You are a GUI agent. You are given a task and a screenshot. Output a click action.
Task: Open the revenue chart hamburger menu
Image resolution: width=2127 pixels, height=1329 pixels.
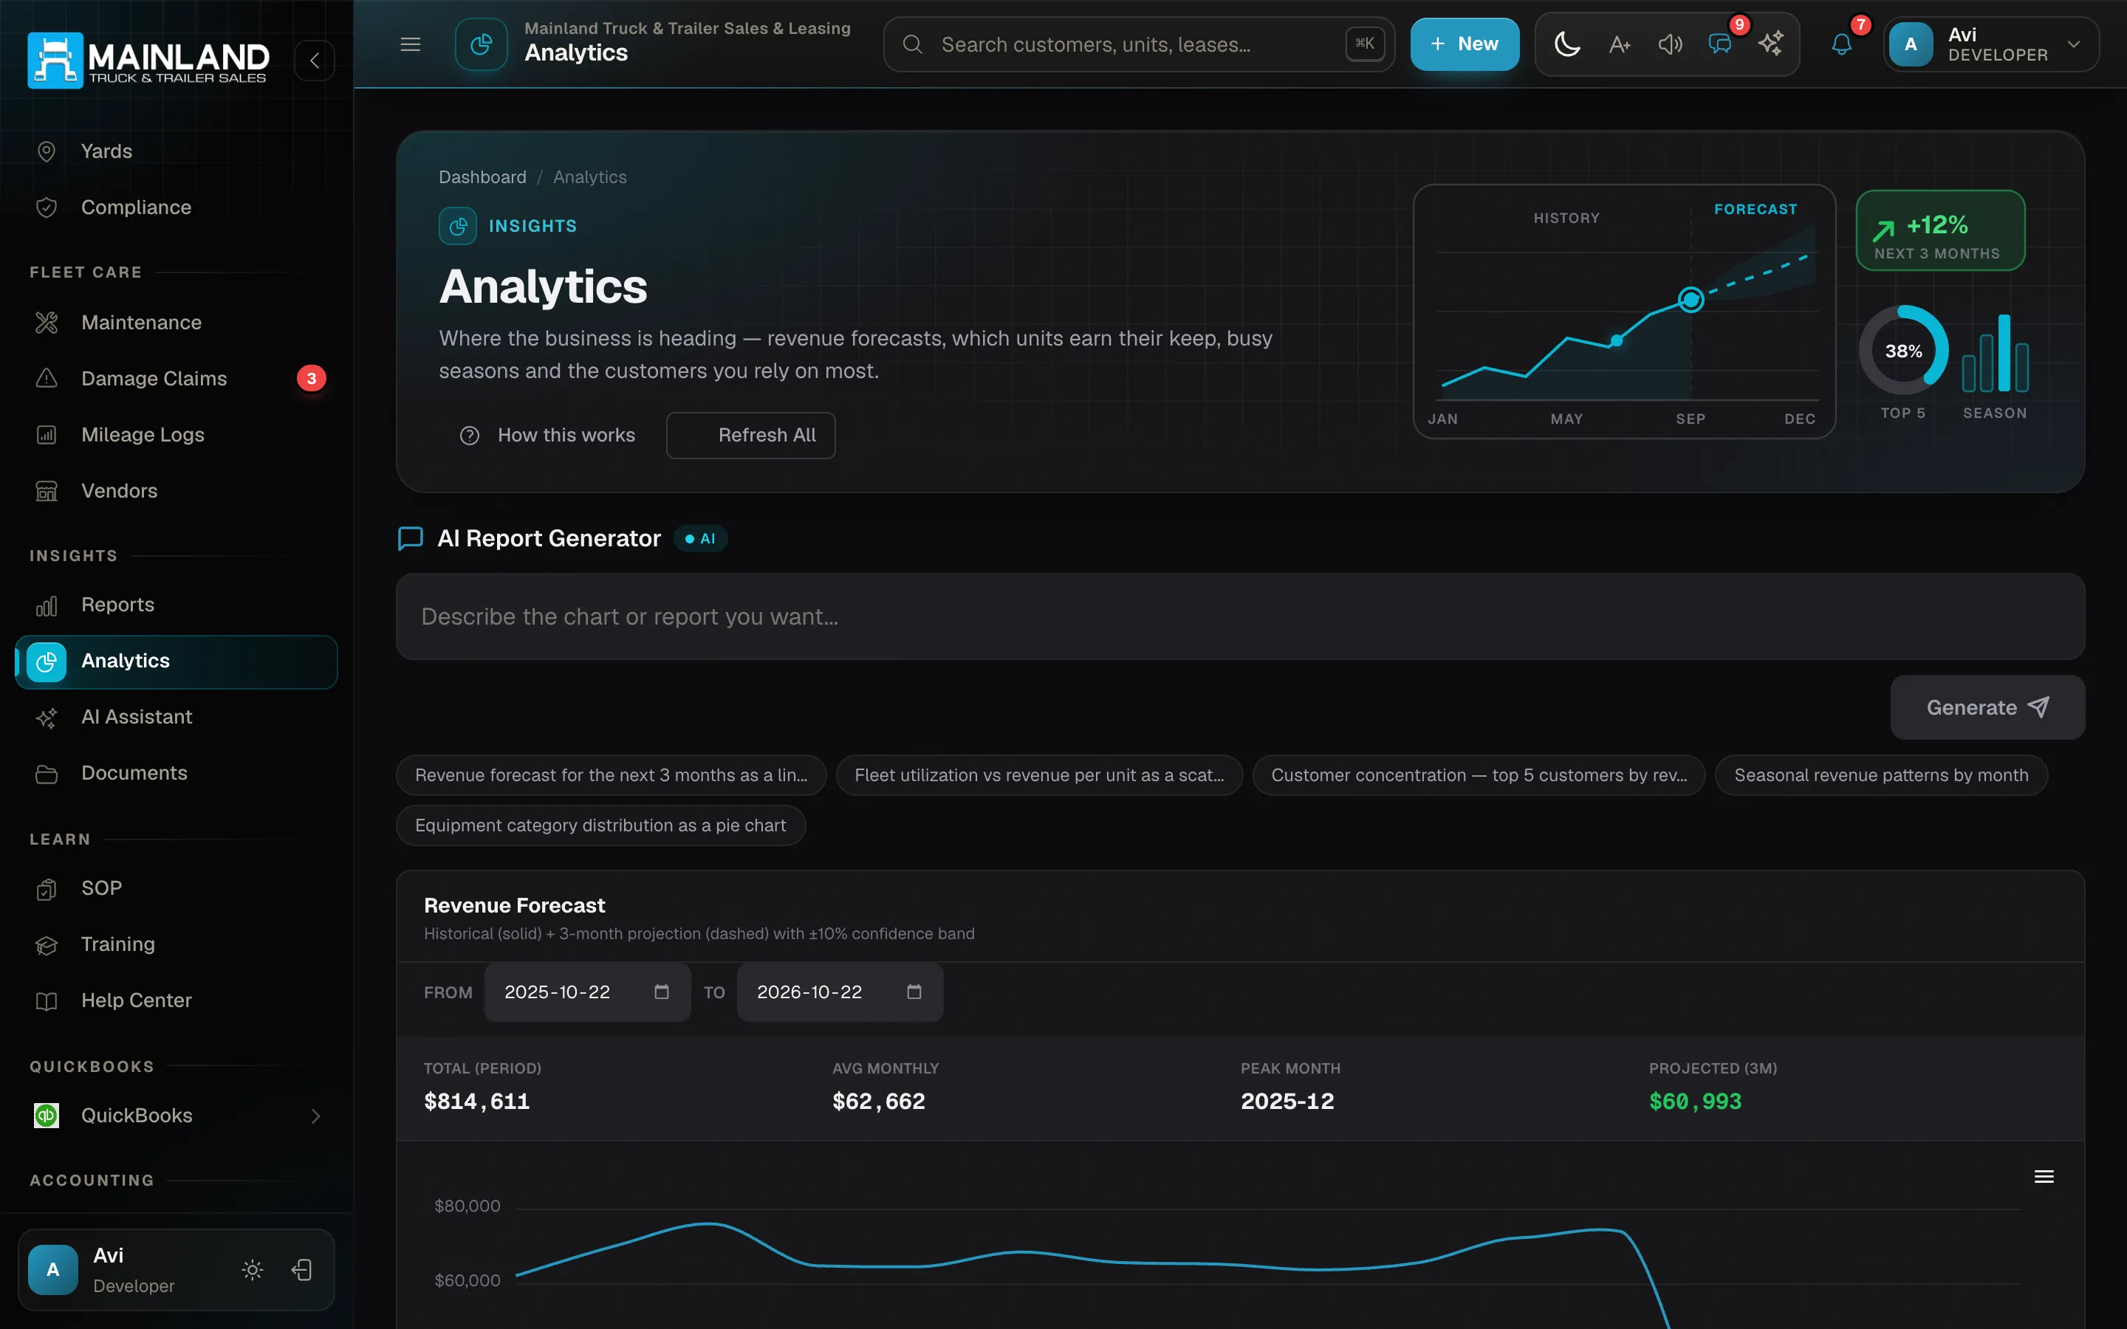tap(2044, 1177)
